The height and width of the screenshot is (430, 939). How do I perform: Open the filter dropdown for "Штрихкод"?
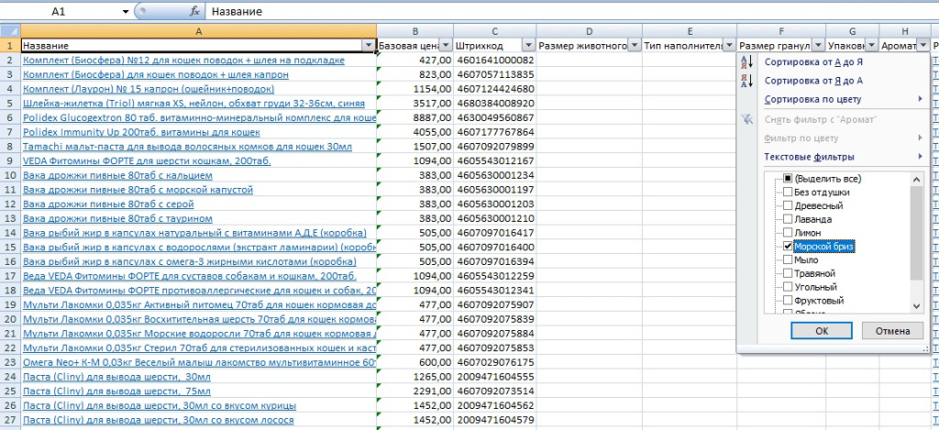point(528,46)
